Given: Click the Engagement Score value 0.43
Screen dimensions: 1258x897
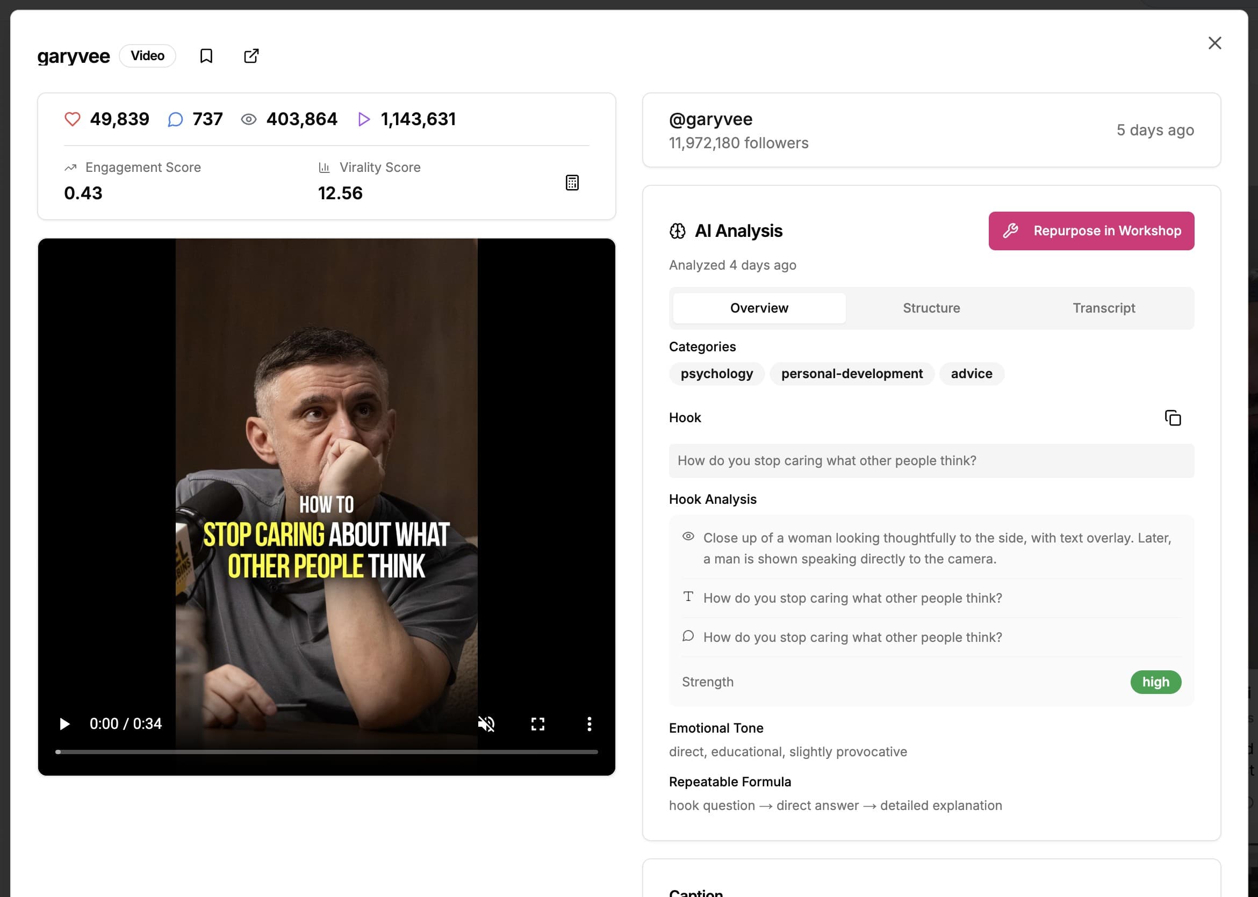Looking at the screenshot, I should point(83,193).
